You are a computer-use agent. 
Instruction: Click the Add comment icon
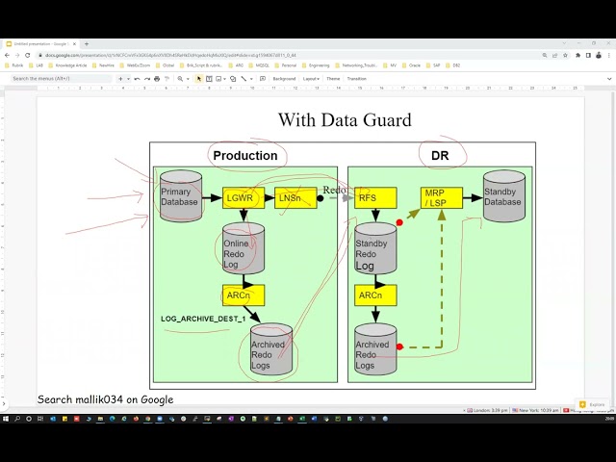click(263, 79)
